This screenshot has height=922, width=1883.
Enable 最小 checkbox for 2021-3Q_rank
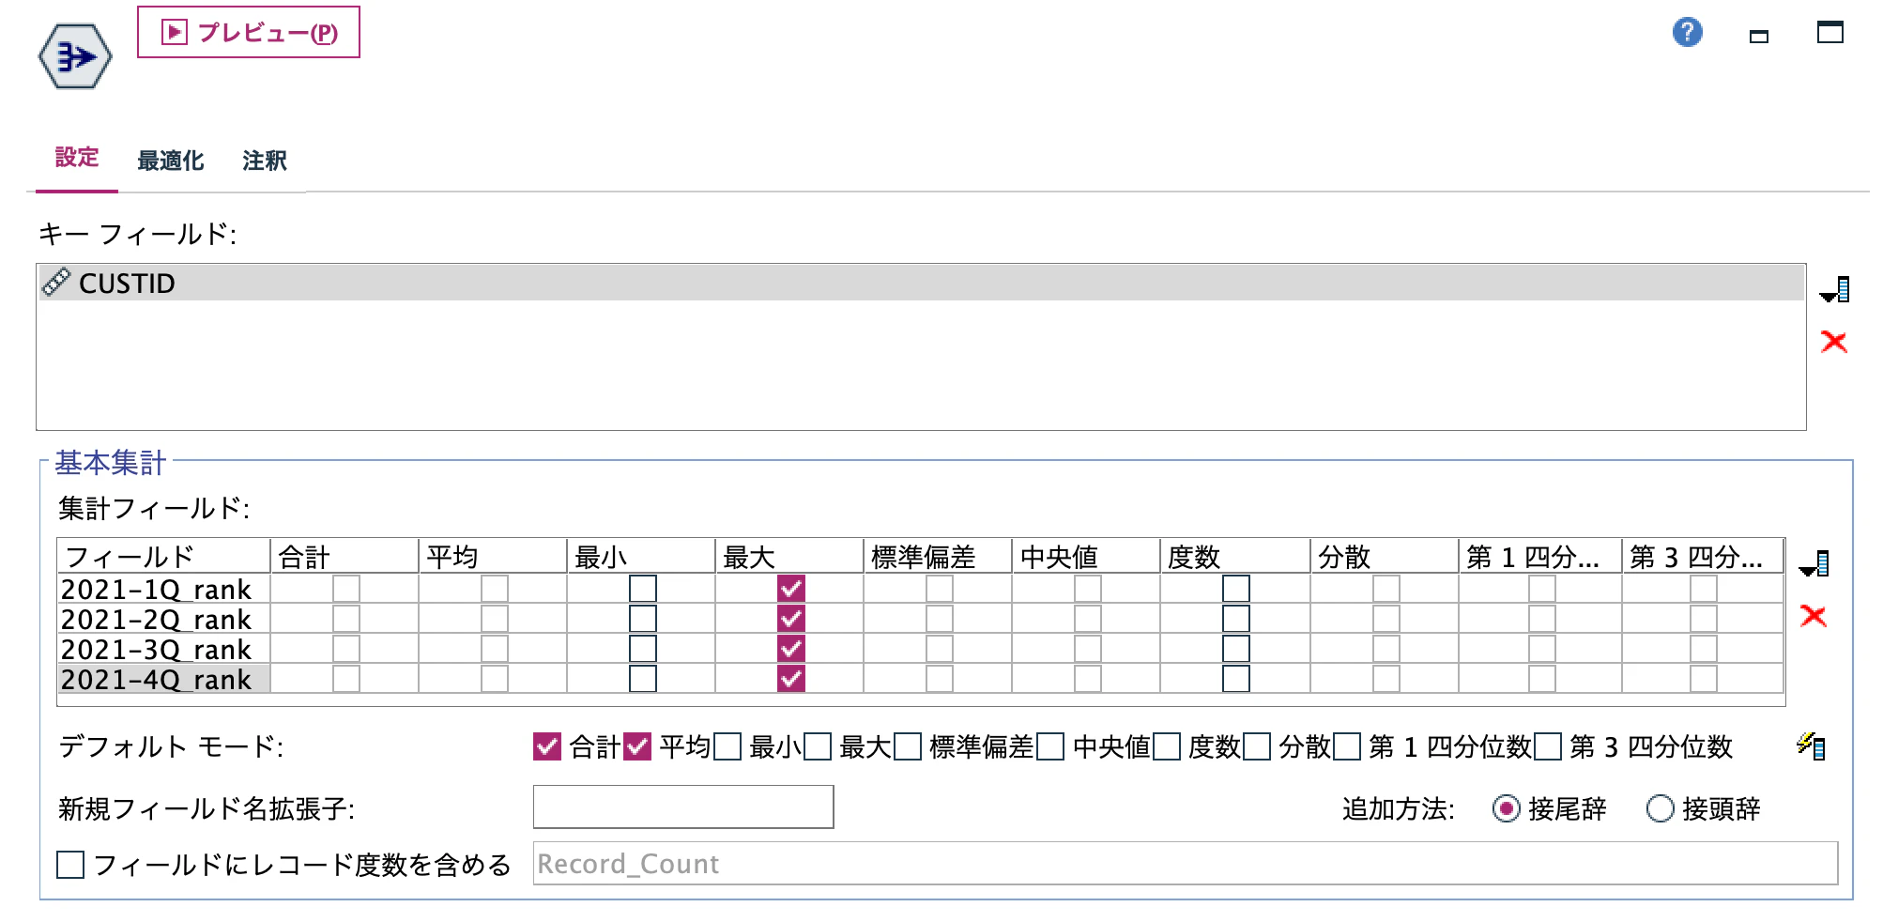(x=643, y=647)
